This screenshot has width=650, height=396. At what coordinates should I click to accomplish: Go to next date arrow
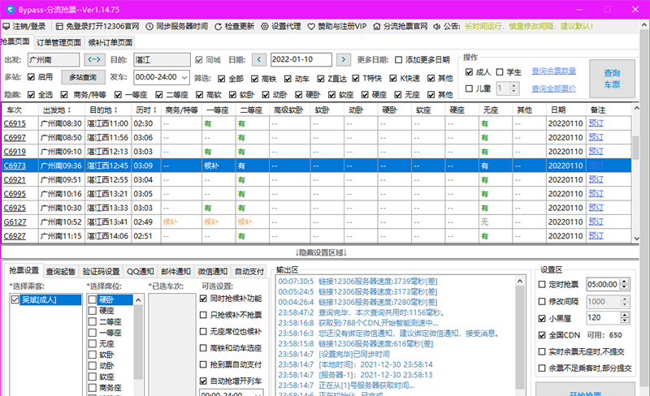343,60
